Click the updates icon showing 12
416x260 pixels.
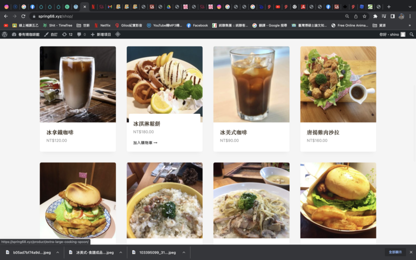67,34
